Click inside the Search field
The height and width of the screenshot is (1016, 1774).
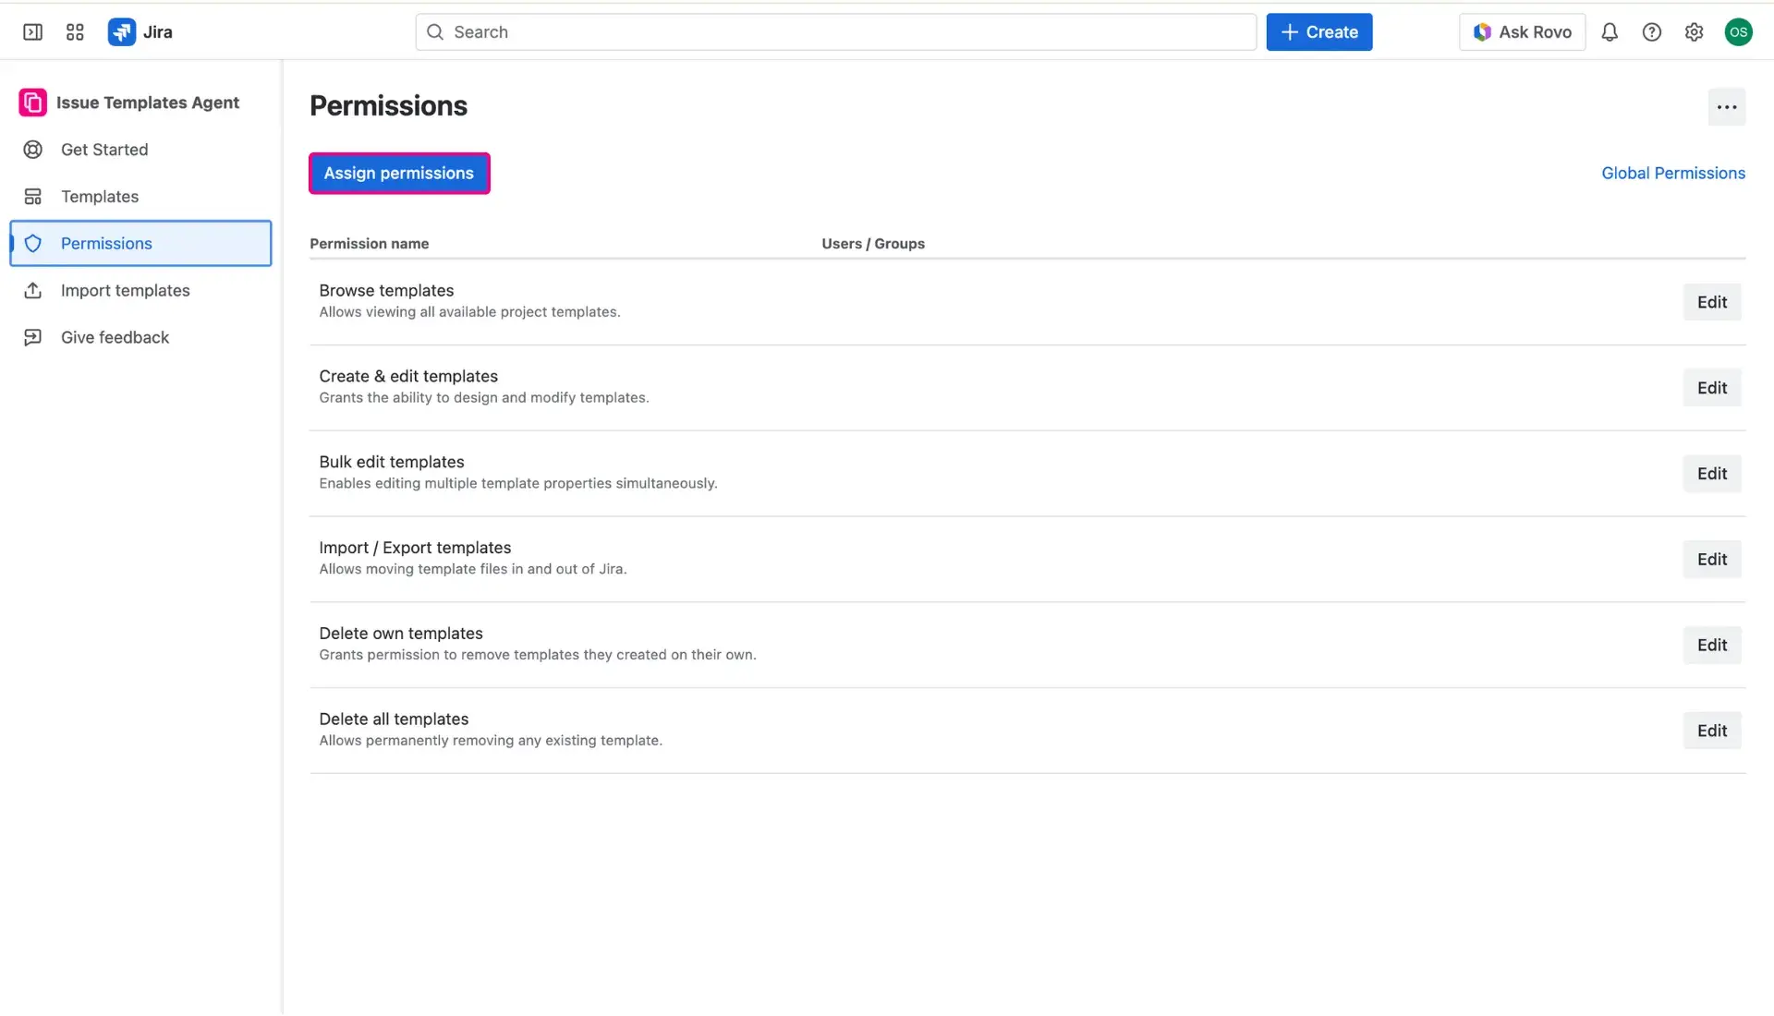(x=832, y=31)
